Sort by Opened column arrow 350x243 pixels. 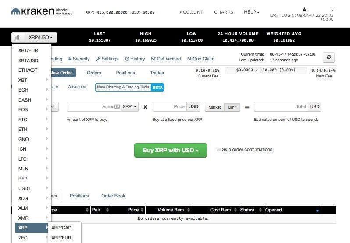pos(318,211)
